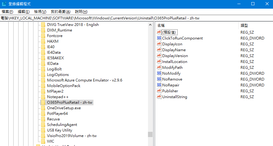Click the LogiBolt folder icon
Image resolution: width=273 pixels, height=146 pixels.
tap(43, 69)
